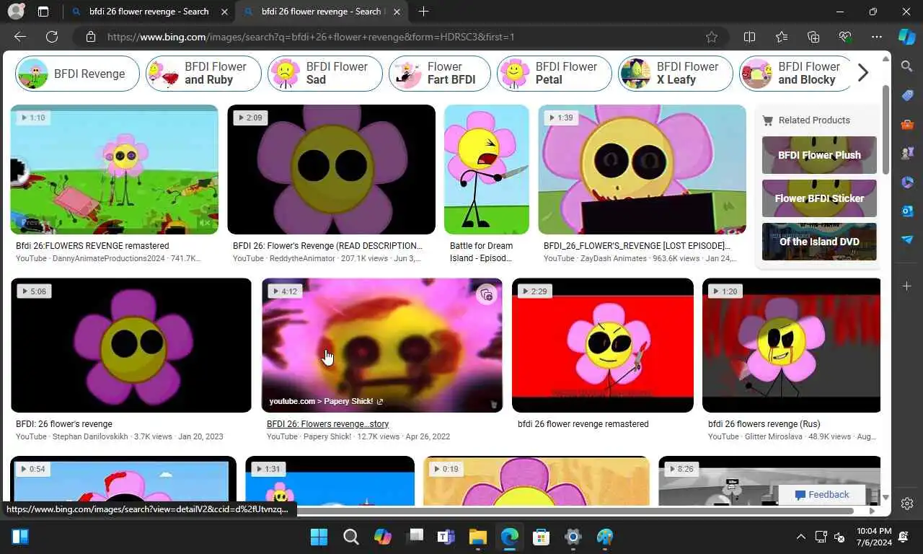Viewport: 923px width, 554px height.
Task: Click title bfdi 26 flowers revenge (Rus)
Action: [764, 424]
